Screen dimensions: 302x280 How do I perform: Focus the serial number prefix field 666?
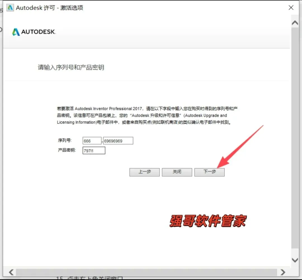pos(92,141)
